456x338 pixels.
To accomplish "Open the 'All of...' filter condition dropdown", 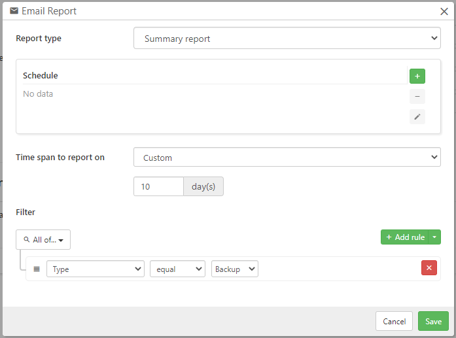I will pos(43,240).
